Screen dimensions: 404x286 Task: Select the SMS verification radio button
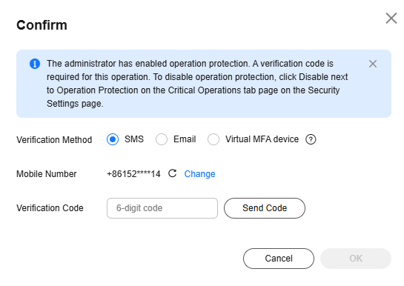pyautogui.click(x=113, y=139)
